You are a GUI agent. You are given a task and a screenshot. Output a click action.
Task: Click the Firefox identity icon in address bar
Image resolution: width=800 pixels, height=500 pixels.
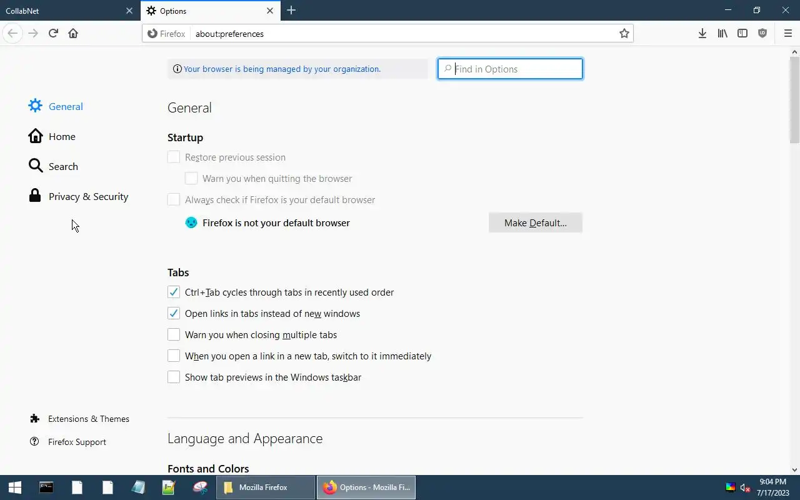(167, 34)
